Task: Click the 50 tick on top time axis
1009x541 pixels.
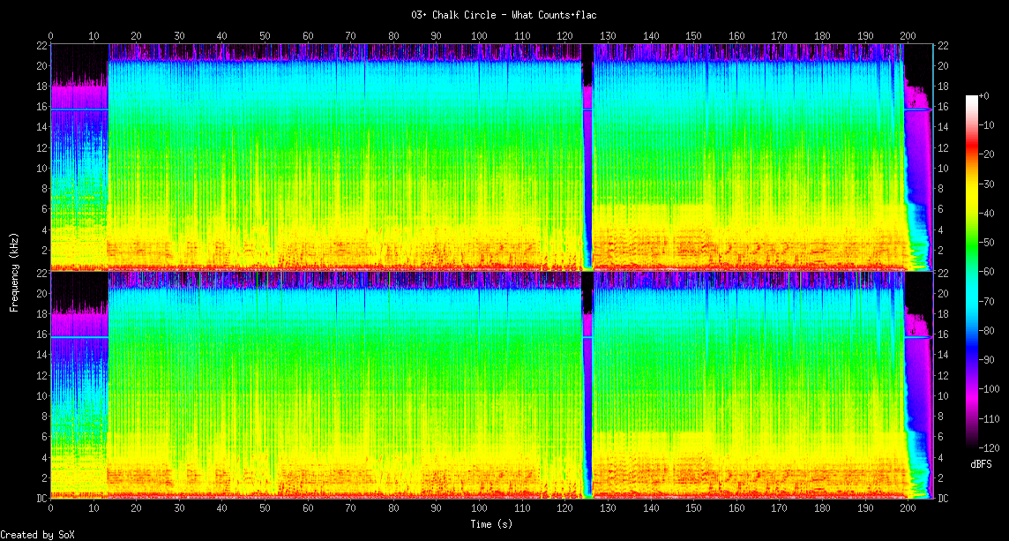Action: pyautogui.click(x=265, y=36)
